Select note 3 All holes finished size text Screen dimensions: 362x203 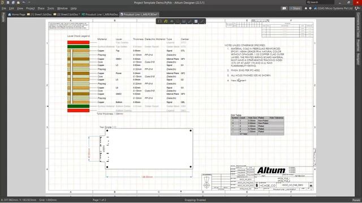251,75
